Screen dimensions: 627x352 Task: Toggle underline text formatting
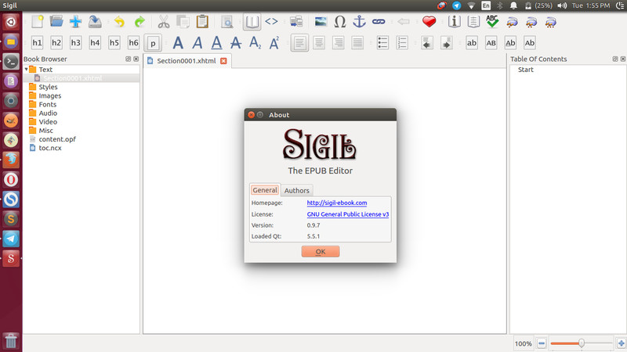[216, 43]
